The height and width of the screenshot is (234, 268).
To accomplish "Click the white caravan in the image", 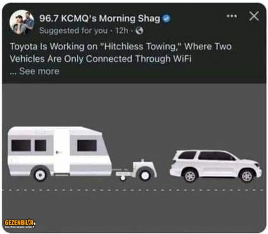I will 60,153.
